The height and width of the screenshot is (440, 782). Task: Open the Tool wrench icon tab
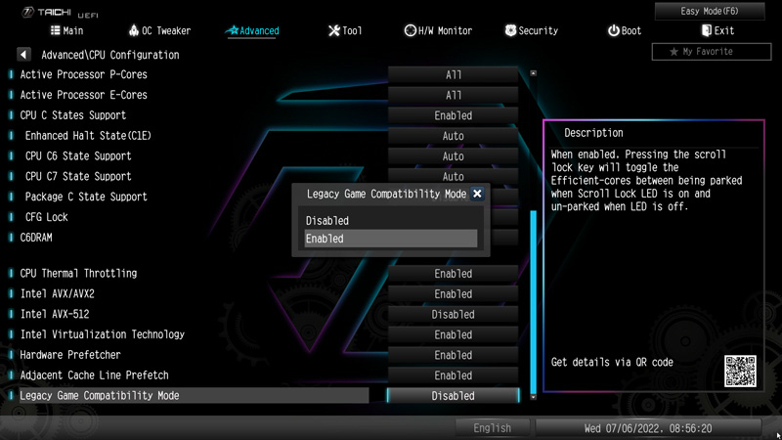coord(333,31)
